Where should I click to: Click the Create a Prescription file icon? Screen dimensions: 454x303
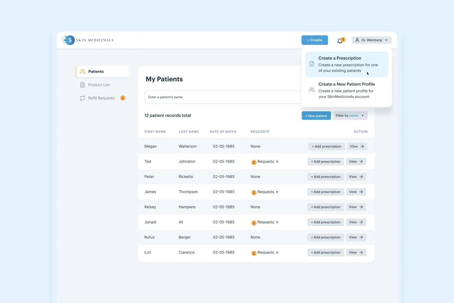[x=312, y=64]
